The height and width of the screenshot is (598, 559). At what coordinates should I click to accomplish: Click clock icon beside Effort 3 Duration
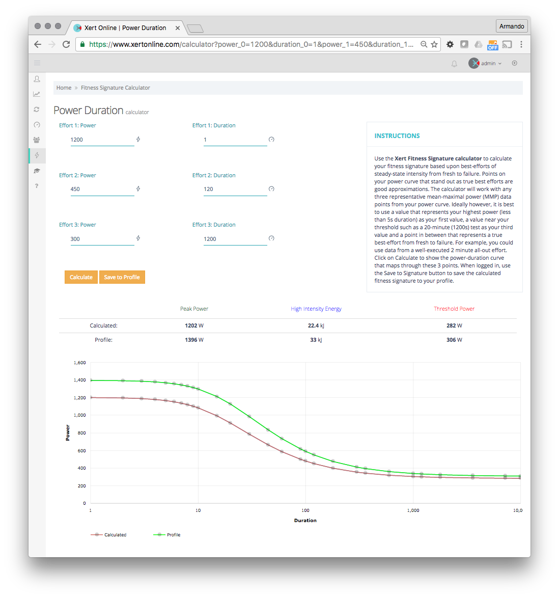271,238
